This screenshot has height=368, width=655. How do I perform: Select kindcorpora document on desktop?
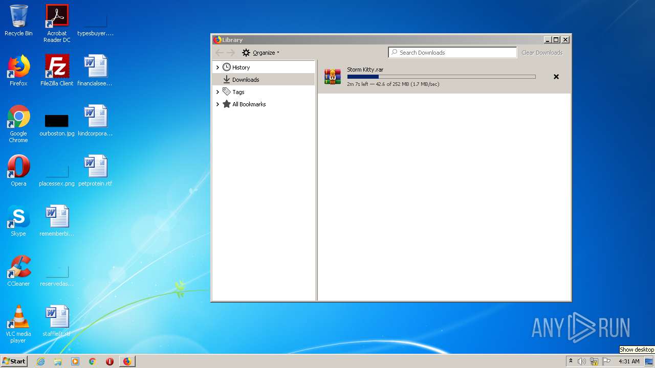point(95,121)
